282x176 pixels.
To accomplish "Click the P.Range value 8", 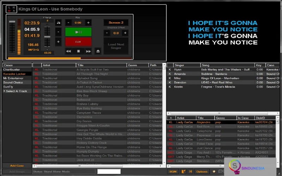I will pyautogui.click(x=48, y=21).
